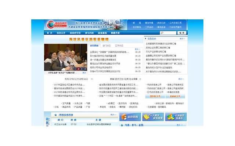
Task: Expand the 教育 医疗卫生 住房 社会保障 section arrow
Action: (140, 79)
